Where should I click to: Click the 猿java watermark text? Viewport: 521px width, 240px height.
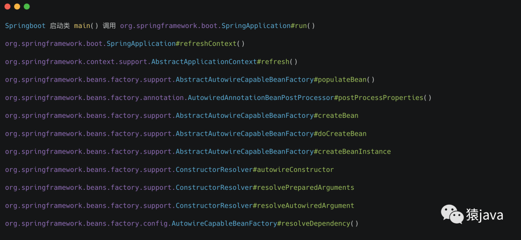click(484, 215)
